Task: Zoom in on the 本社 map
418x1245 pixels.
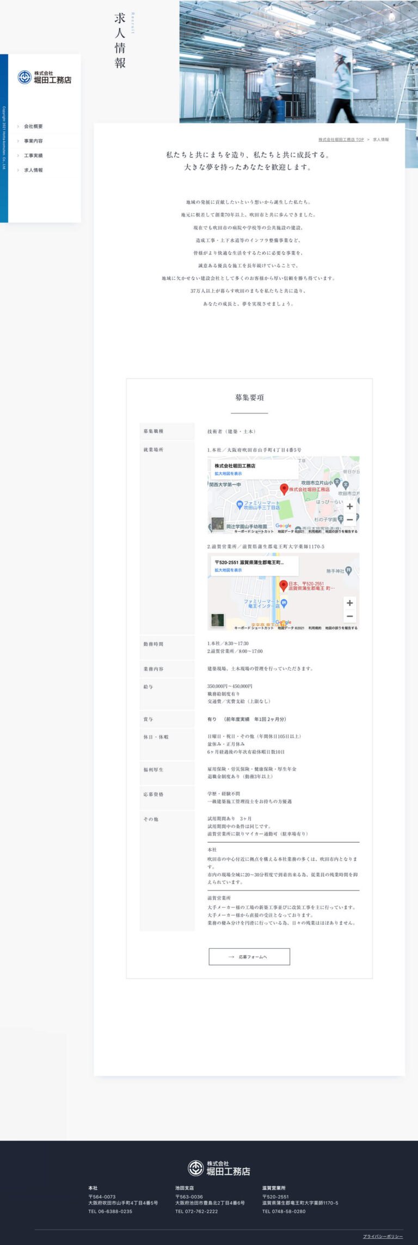Action: [350, 506]
